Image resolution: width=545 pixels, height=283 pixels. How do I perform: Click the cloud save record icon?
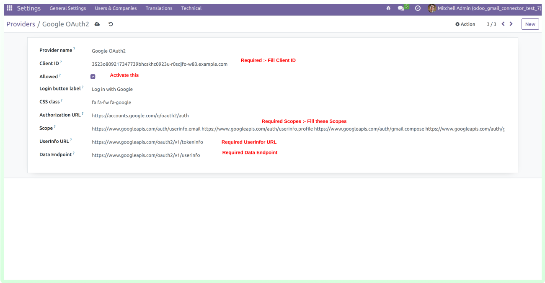(97, 24)
